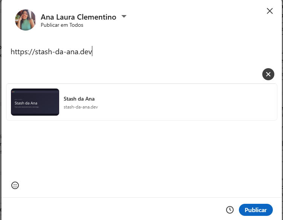Viewport: 283px width, 220px height.
Task: Expand the dropdown arrow beside the author name
Action: (124, 17)
